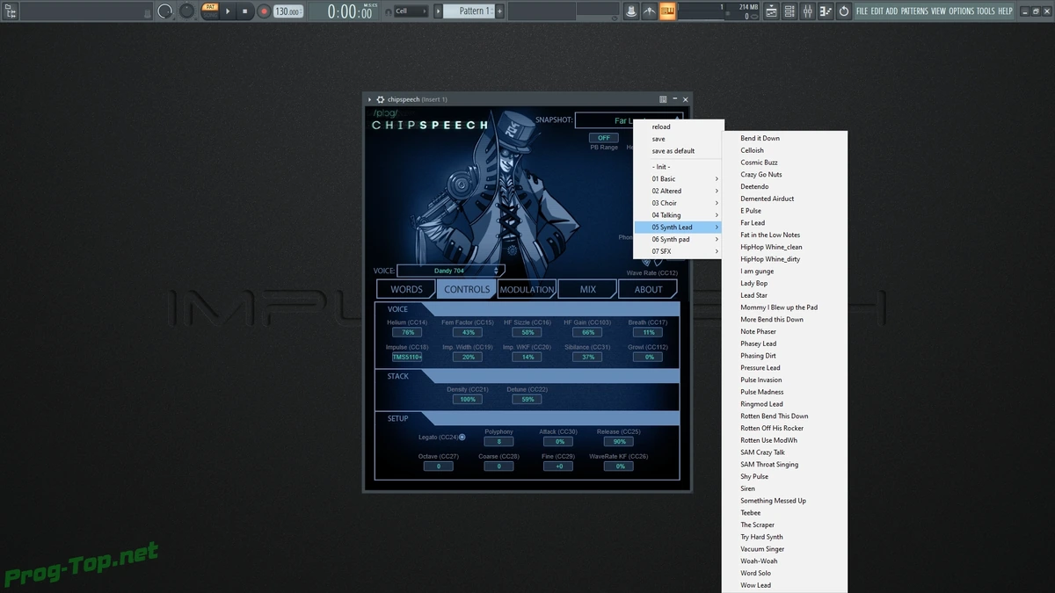
Task: Click the red Record button
Action: coord(263,11)
